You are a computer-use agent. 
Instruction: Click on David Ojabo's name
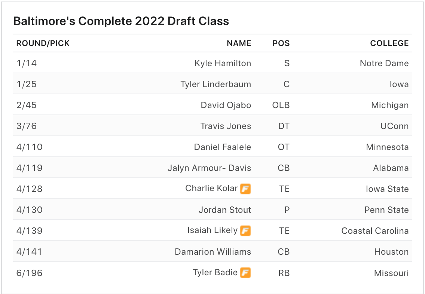[x=226, y=105]
